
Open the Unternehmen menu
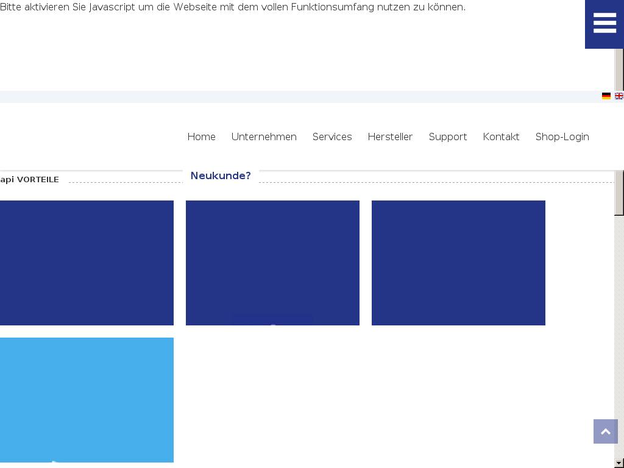(x=264, y=136)
